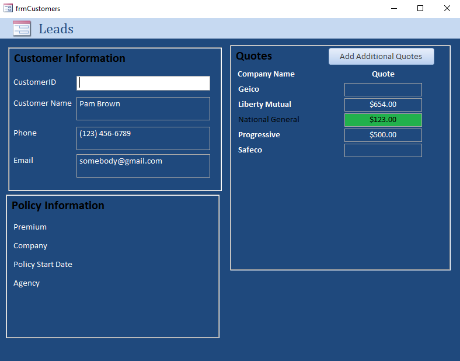
Task: Click the Geico company name
Action: [x=249, y=89]
